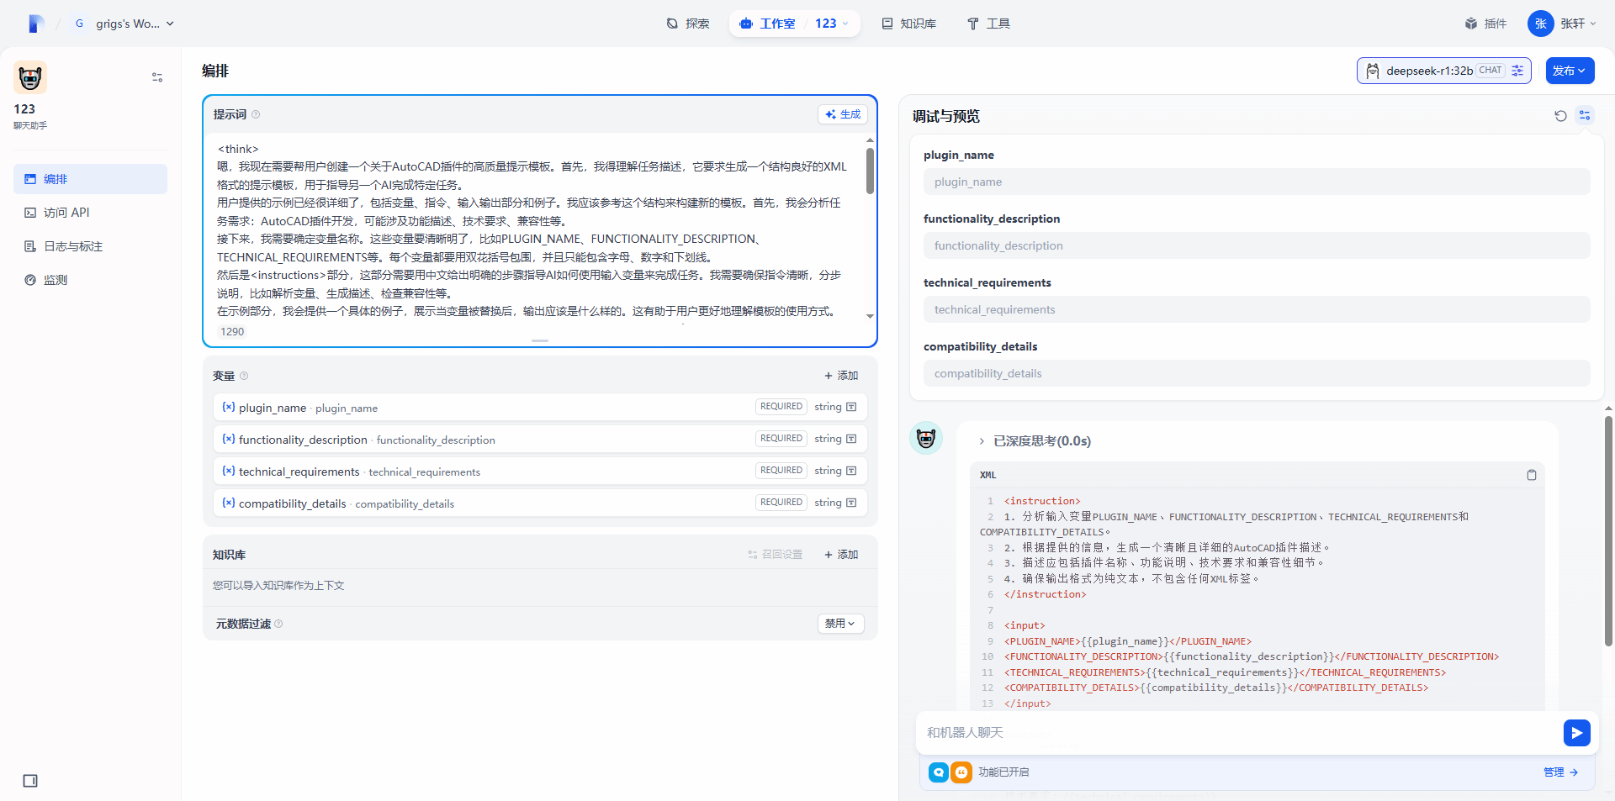Viewport: 1615px width, 801px height.
Task: Click 管理 link in the features bar
Action: tap(1560, 772)
